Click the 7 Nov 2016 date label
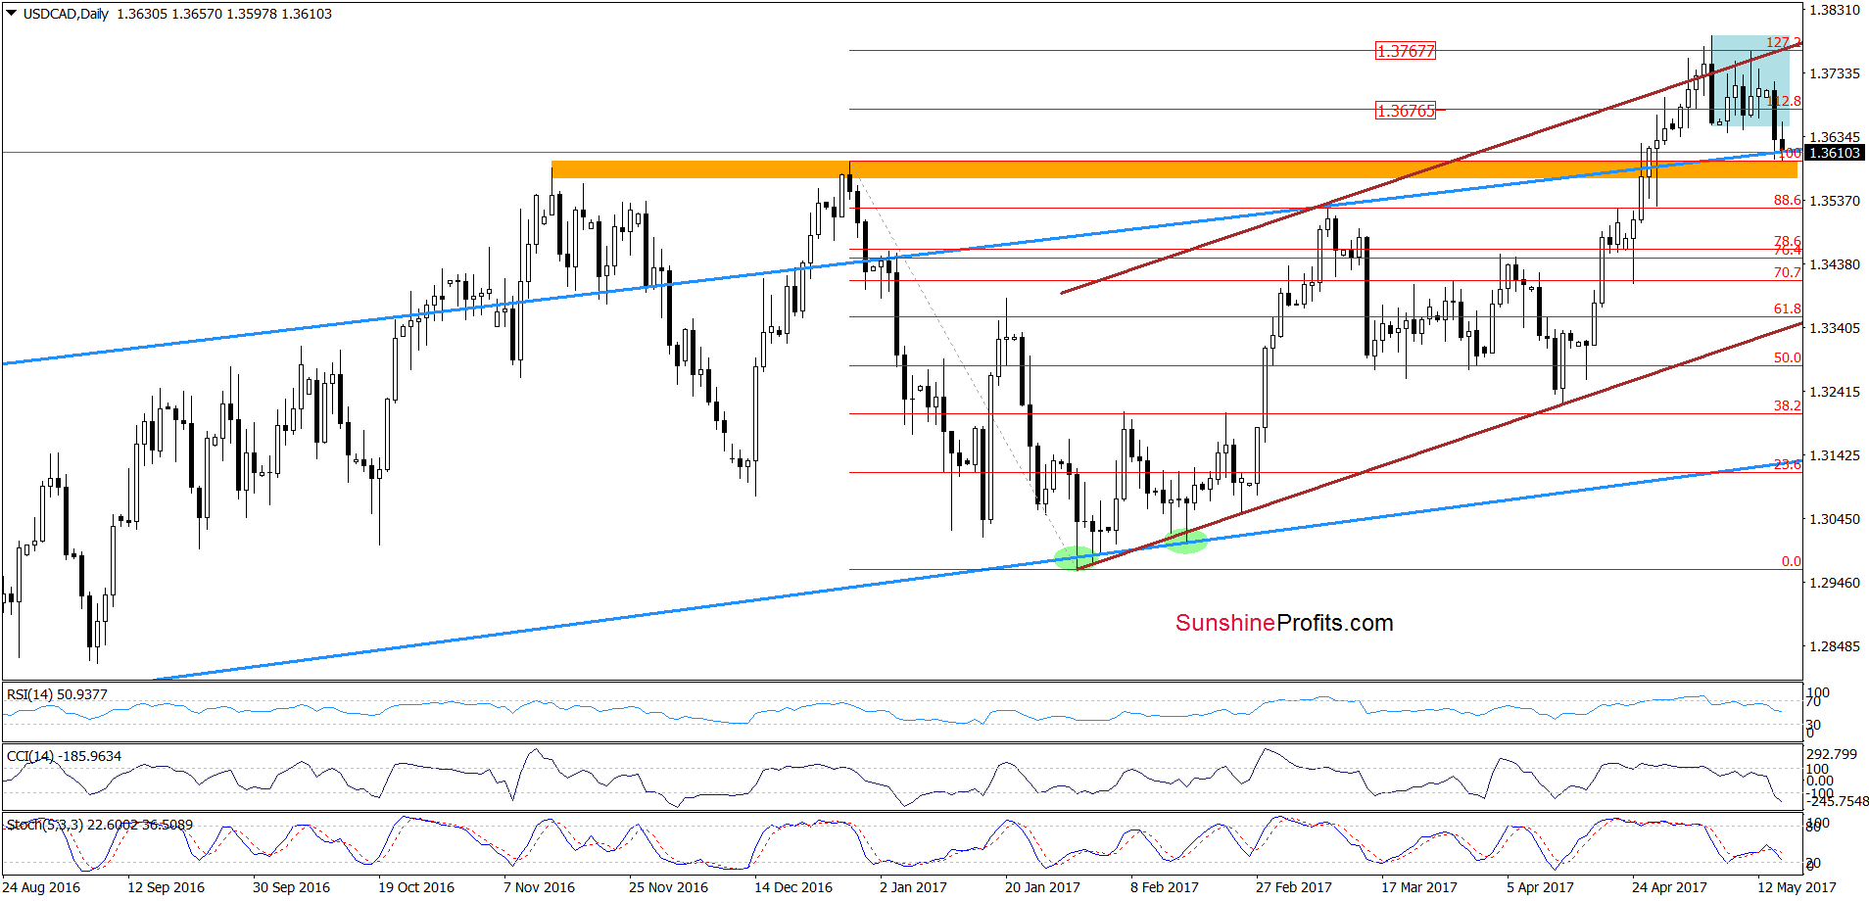1869x901 pixels. coord(539,887)
